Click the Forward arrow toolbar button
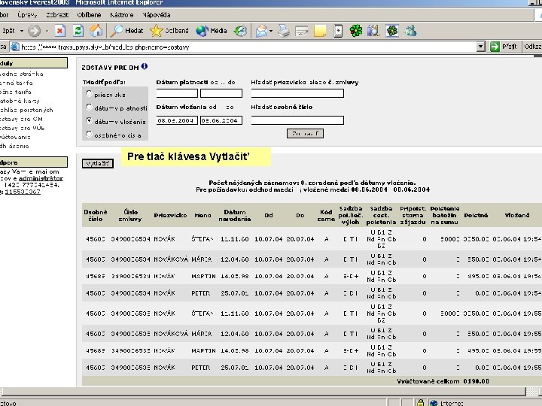This screenshot has width=542, height=406. (x=34, y=31)
